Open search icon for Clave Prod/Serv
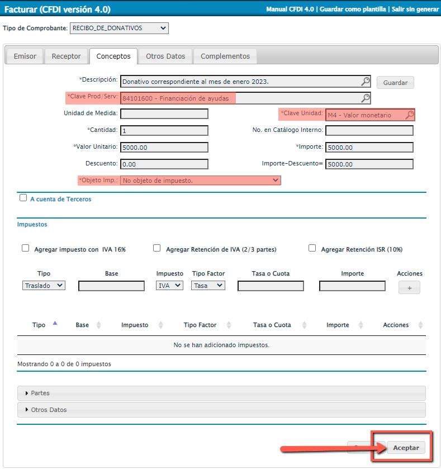 [365, 98]
